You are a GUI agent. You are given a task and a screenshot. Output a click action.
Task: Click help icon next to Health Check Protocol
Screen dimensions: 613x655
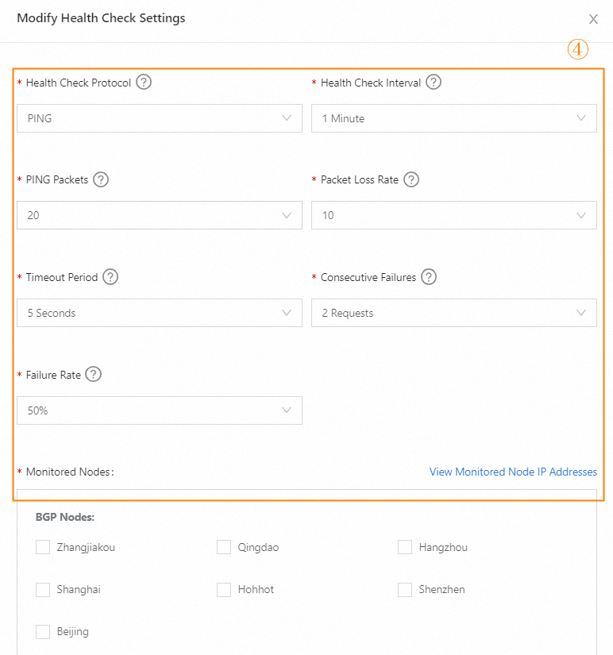[x=144, y=83]
